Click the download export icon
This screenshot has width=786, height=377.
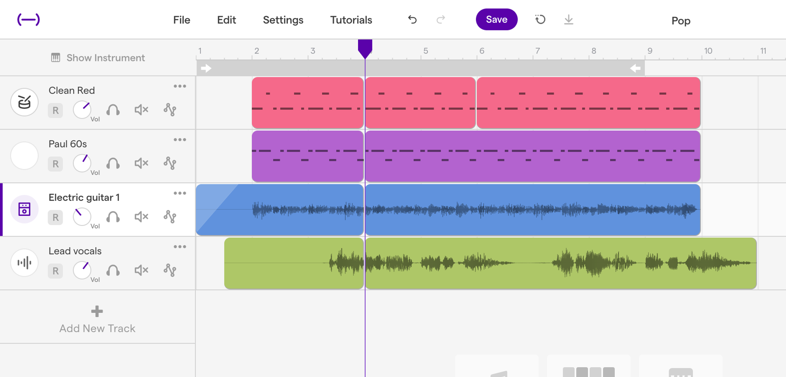coord(569,20)
